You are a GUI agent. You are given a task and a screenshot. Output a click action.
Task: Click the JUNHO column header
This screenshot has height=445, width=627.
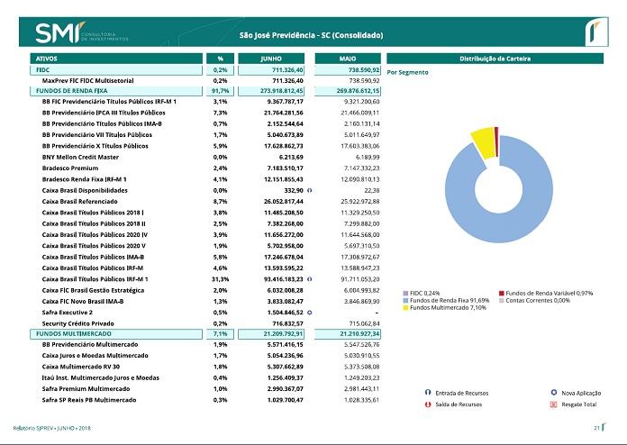[x=271, y=59]
